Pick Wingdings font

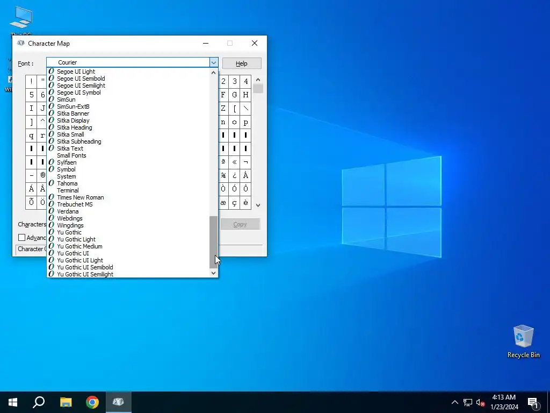tap(128, 225)
